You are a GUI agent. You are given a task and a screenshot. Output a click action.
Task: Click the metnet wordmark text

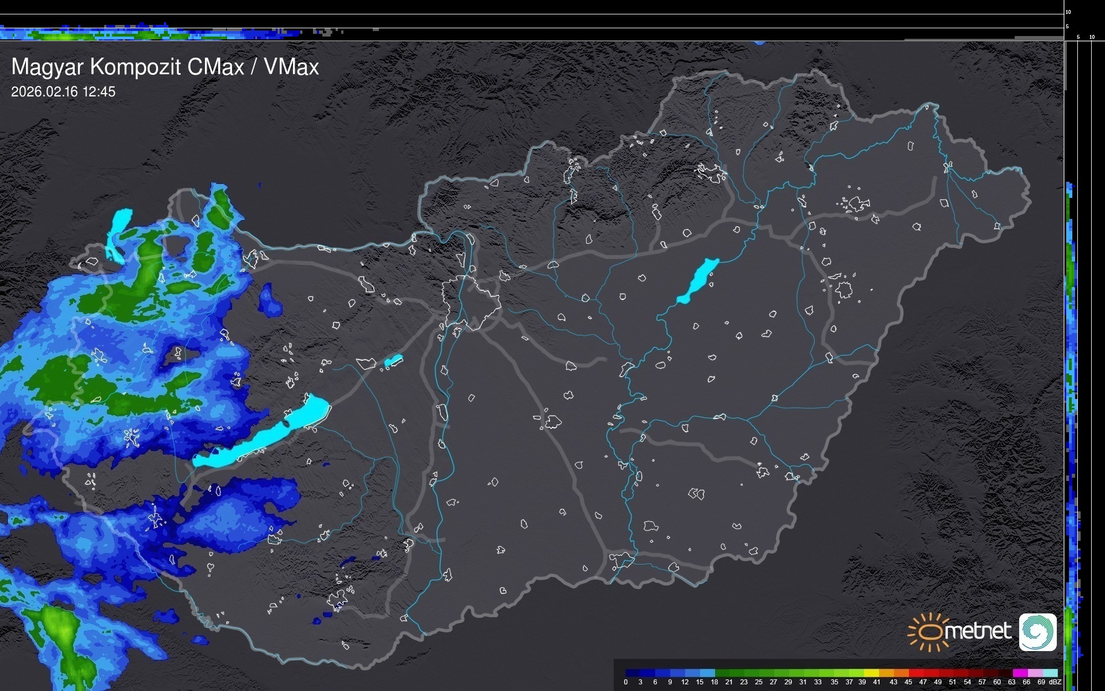pos(978,632)
